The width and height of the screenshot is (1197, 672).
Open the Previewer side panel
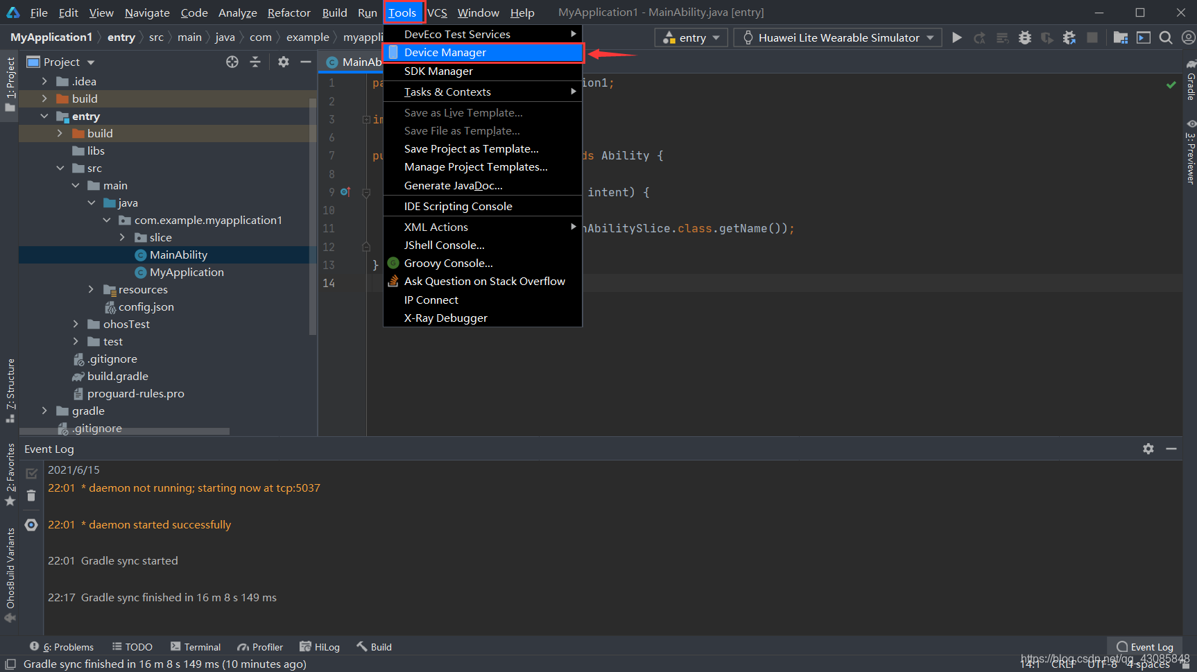[1191, 152]
